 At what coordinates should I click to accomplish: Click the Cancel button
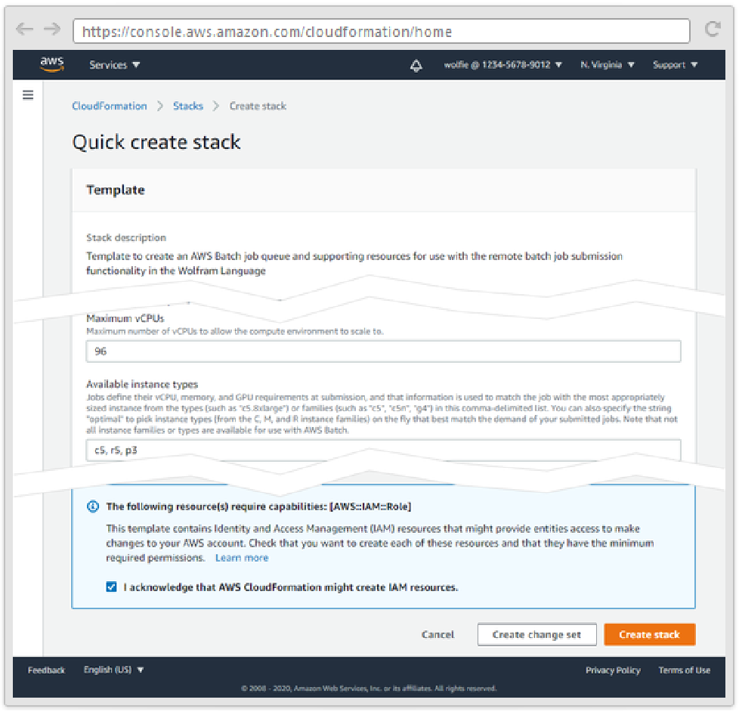pos(438,635)
